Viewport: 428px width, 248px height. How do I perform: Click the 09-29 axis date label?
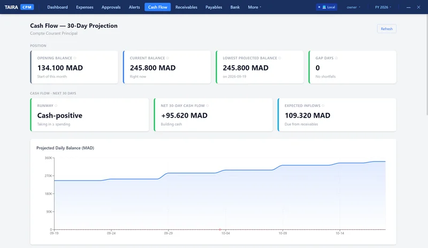pyautogui.click(x=168, y=233)
